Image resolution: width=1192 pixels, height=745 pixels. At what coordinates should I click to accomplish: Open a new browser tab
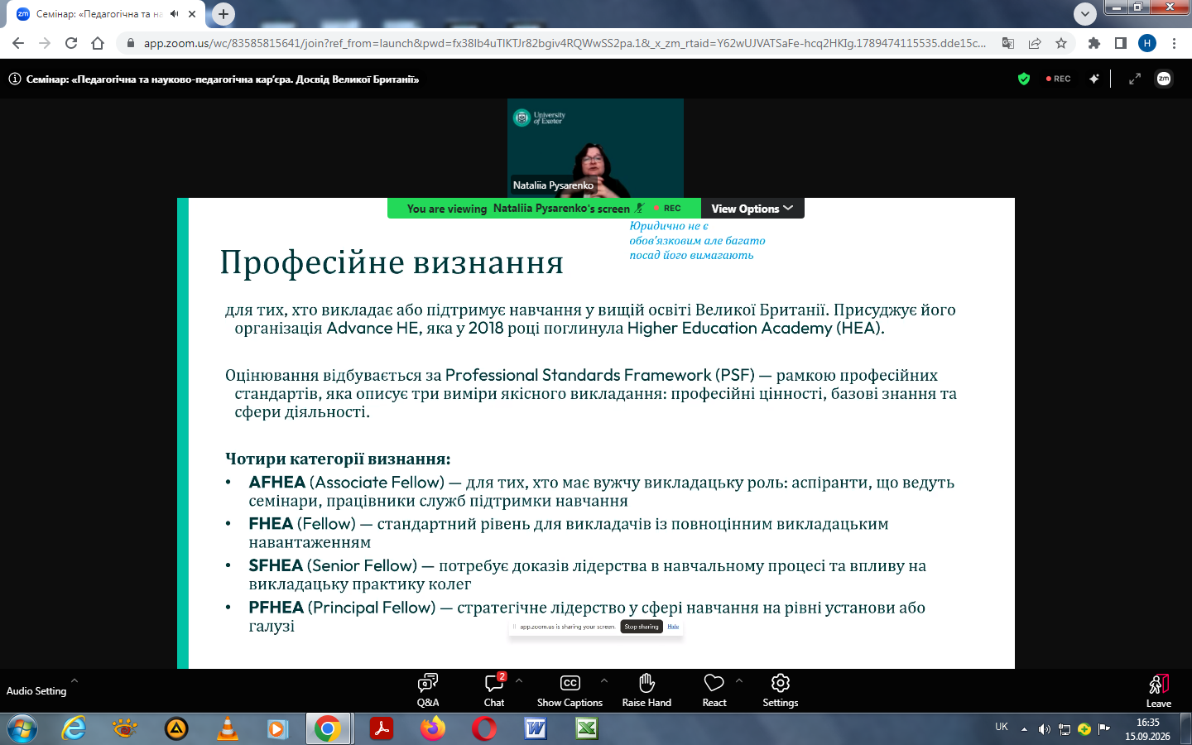pos(223,13)
